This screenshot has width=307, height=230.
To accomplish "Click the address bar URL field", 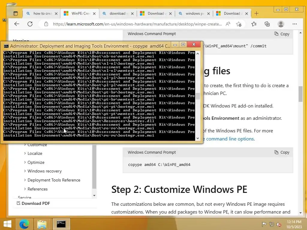I will [137, 24].
